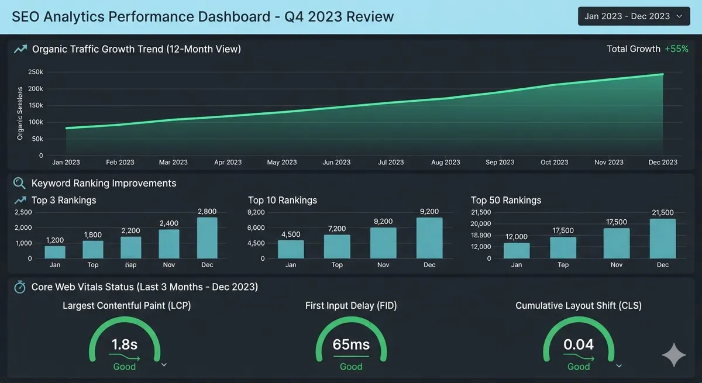
Task: Select the 4,500 Jan bar in Top 10 Rankings
Action: tap(291, 249)
